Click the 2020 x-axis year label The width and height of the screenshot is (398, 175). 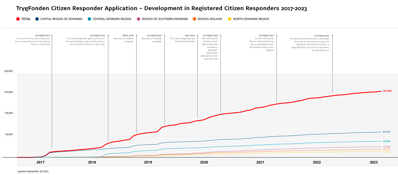point(204,162)
